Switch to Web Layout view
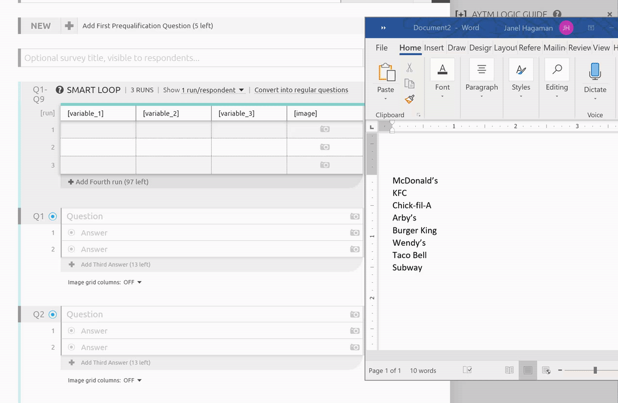This screenshot has width=618, height=403. (x=546, y=370)
